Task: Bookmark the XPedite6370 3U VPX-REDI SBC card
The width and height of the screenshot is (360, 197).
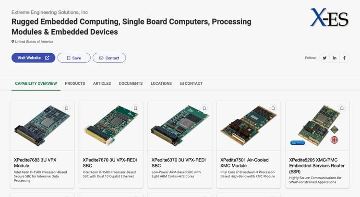Action: (x=204, y=108)
